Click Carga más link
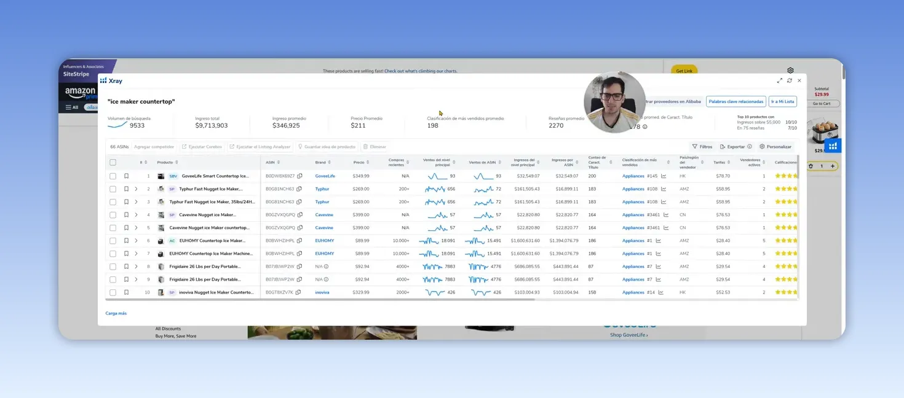Screen dimensions: 904x398 [x=116, y=313]
